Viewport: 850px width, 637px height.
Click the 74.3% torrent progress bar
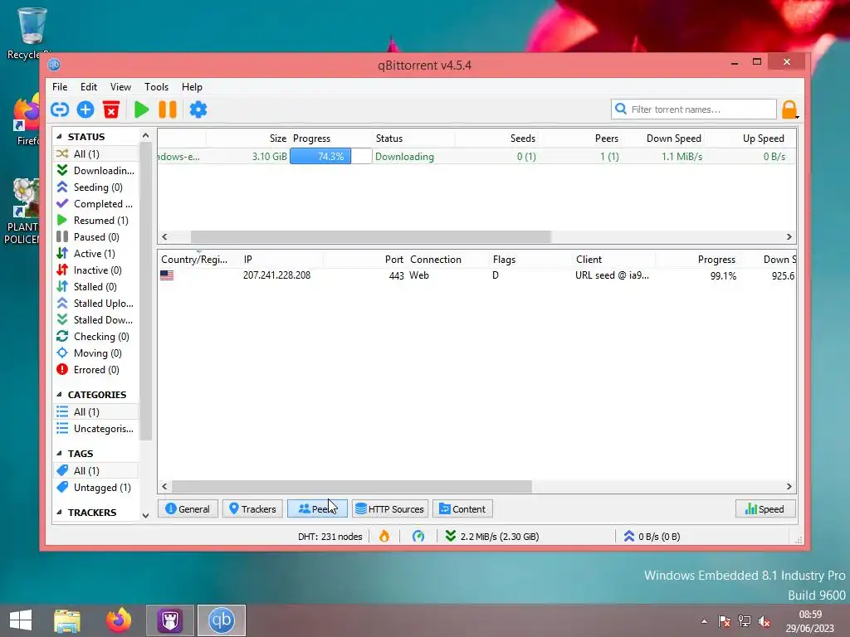[330, 157]
